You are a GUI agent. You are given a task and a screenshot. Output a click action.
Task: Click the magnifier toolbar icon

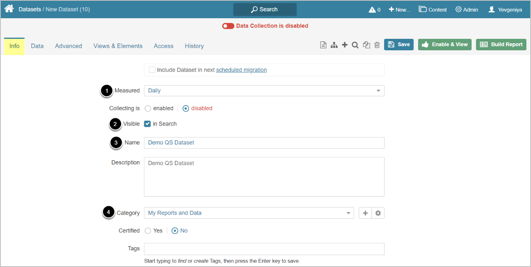[355, 45]
